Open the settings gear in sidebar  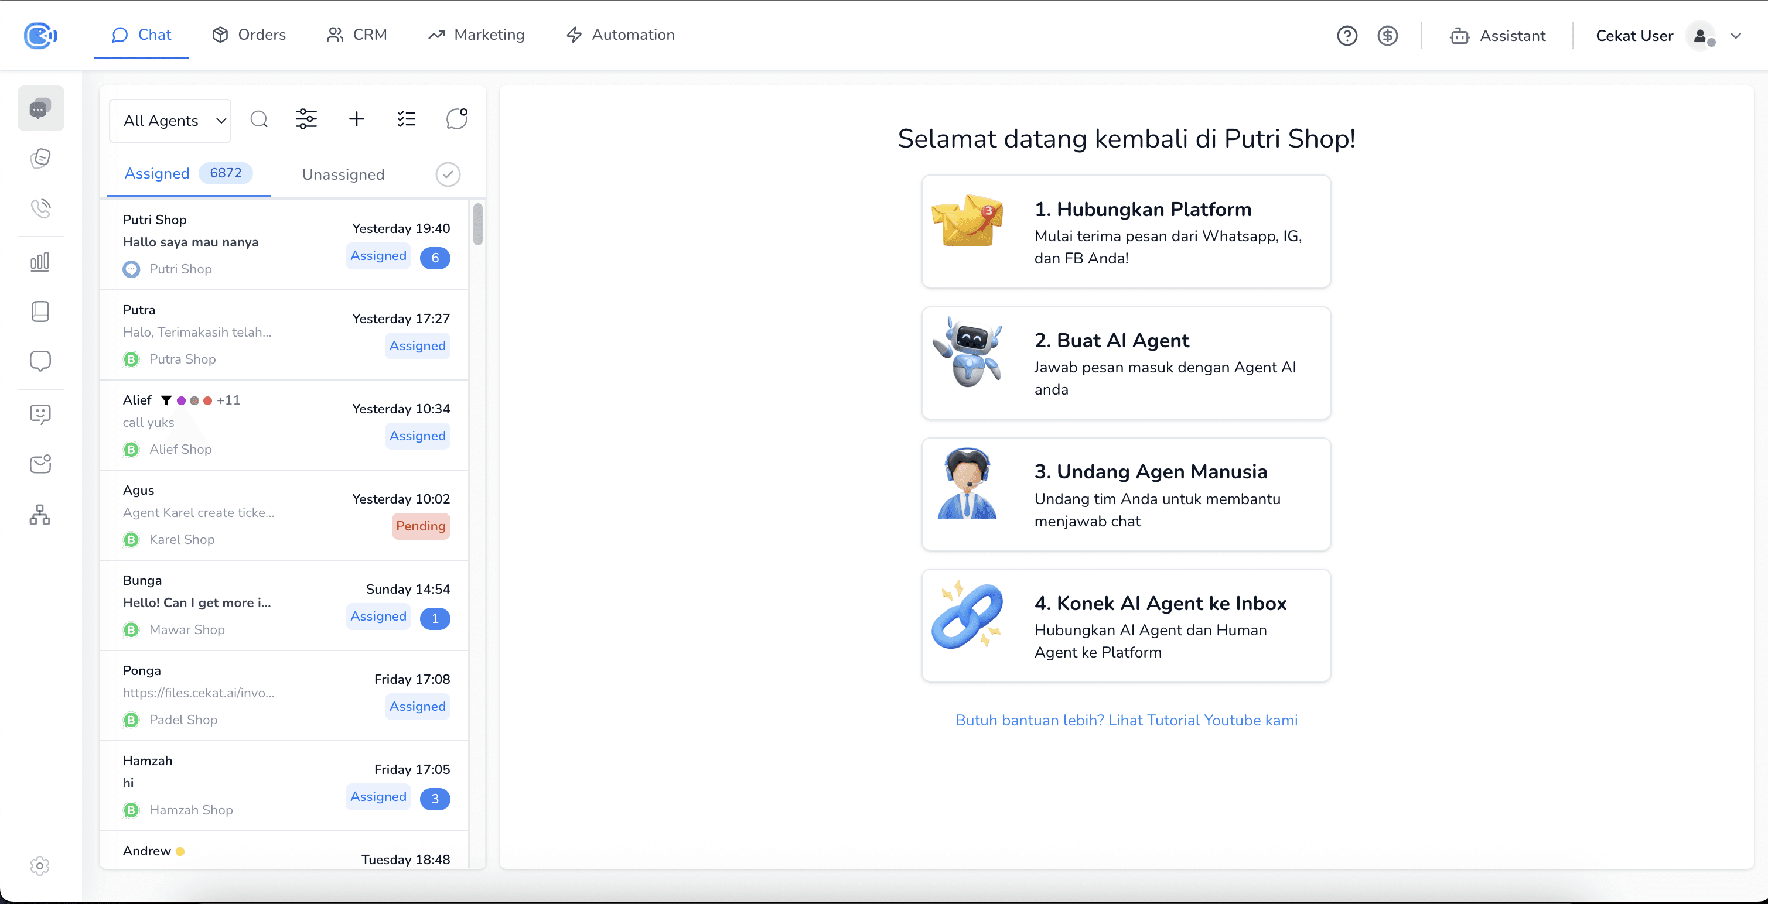[40, 865]
